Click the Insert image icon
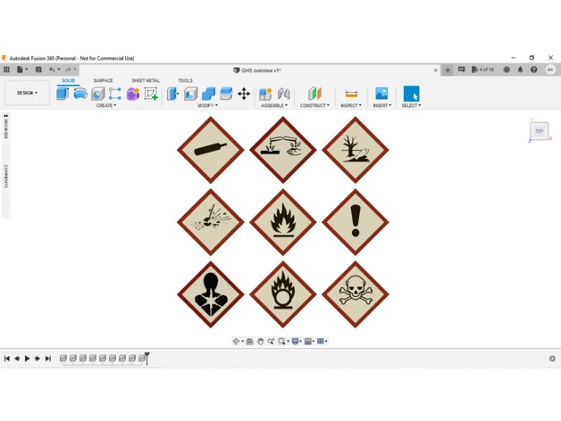 tap(381, 94)
